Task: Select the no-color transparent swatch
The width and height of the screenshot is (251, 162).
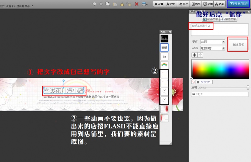Action: (x=193, y=82)
